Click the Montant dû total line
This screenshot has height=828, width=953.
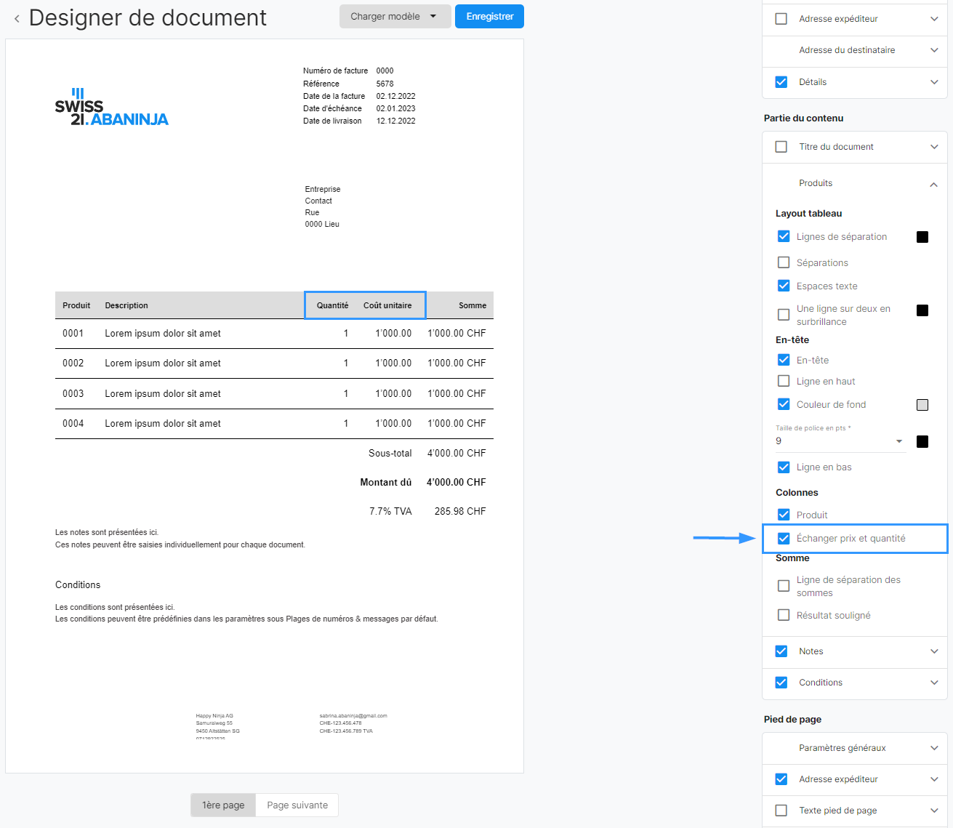pyautogui.click(x=423, y=482)
